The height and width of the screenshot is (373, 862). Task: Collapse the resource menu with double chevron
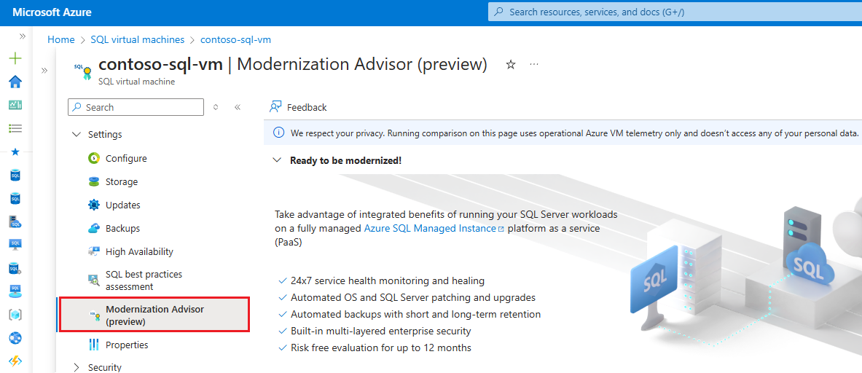coord(238,107)
